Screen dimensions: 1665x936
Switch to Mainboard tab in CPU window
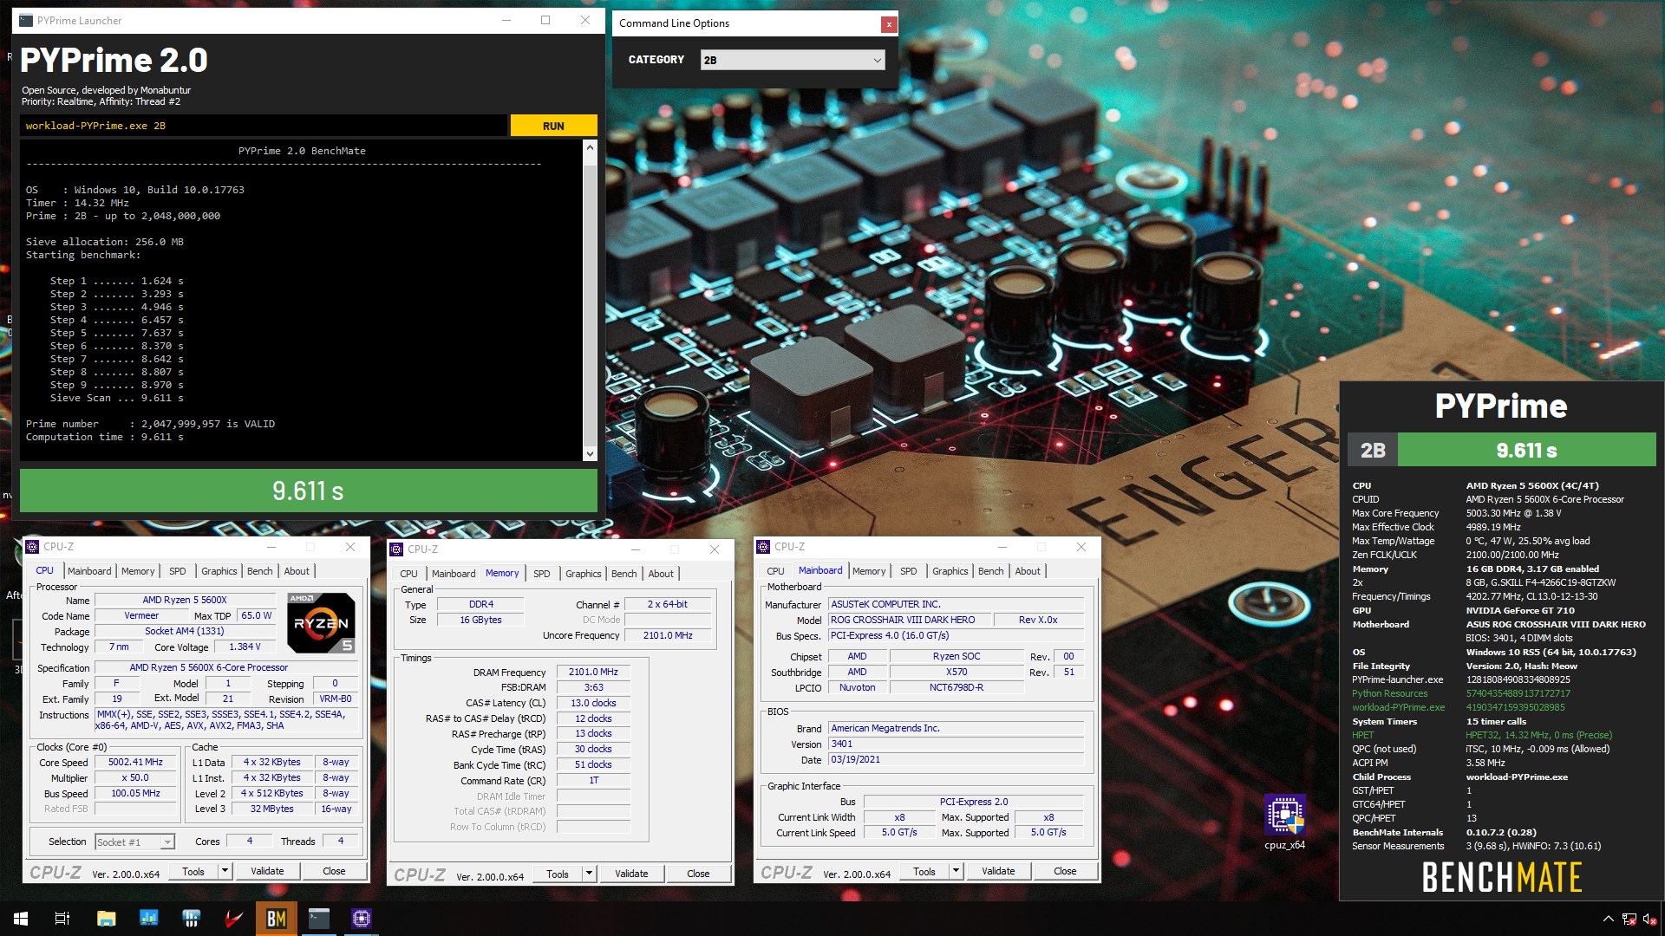89,571
